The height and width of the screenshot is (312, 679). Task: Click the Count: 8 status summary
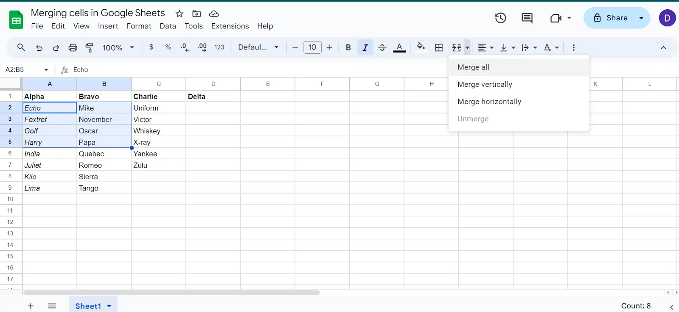point(636,306)
